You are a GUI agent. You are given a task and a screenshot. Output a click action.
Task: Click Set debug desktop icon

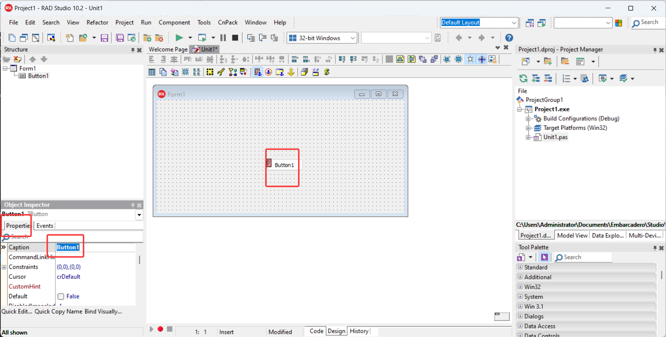coord(542,23)
